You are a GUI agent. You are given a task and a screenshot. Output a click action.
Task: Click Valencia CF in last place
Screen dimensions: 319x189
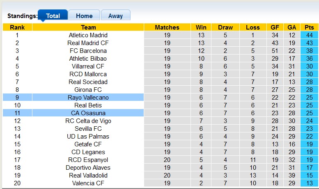click(x=88, y=183)
